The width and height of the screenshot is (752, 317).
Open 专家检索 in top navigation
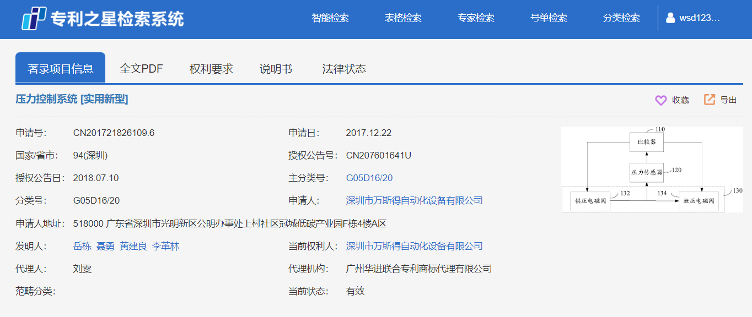click(x=476, y=18)
